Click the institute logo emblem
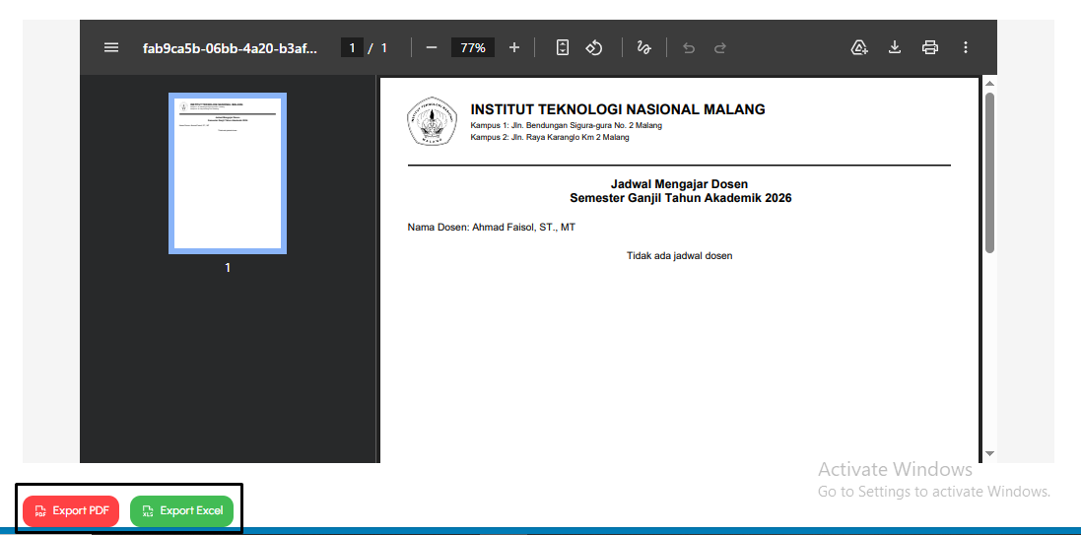 coord(433,121)
